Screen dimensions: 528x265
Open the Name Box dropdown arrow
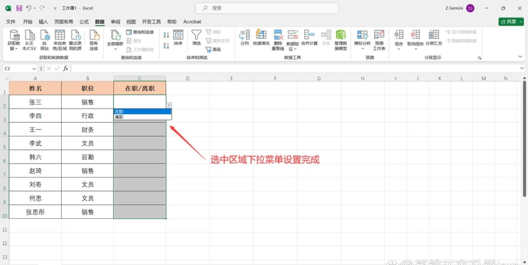pos(34,68)
